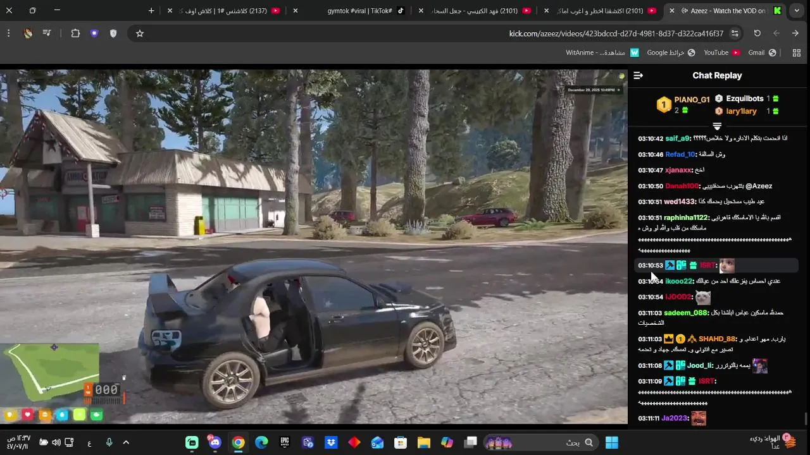Open Dropbox from the taskbar
Viewport: 810px width, 455px height.
point(331,443)
